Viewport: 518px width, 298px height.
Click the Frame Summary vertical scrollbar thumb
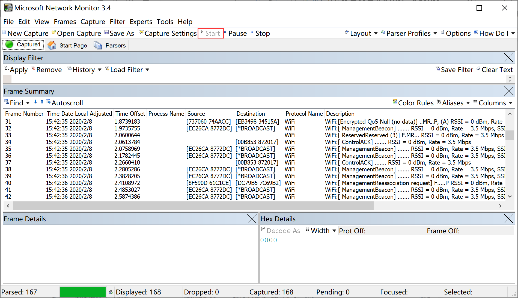510,135
